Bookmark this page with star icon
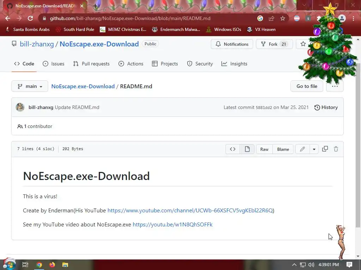 click(x=283, y=18)
